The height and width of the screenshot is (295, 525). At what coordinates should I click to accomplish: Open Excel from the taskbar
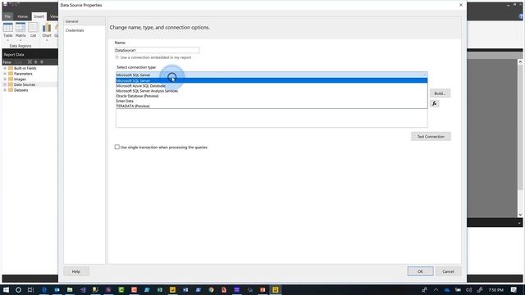160,289
